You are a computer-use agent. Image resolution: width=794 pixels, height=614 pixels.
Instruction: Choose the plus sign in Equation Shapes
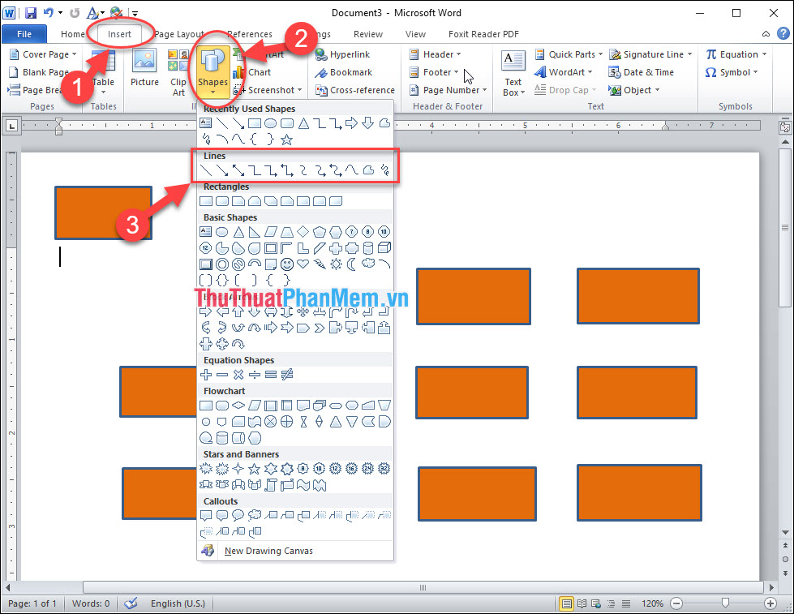[206, 375]
